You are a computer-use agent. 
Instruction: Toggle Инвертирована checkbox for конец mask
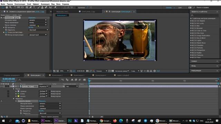coord(49,94)
